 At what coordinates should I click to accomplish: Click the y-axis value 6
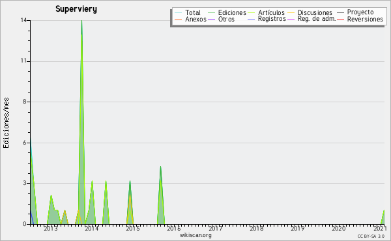tap(25, 143)
